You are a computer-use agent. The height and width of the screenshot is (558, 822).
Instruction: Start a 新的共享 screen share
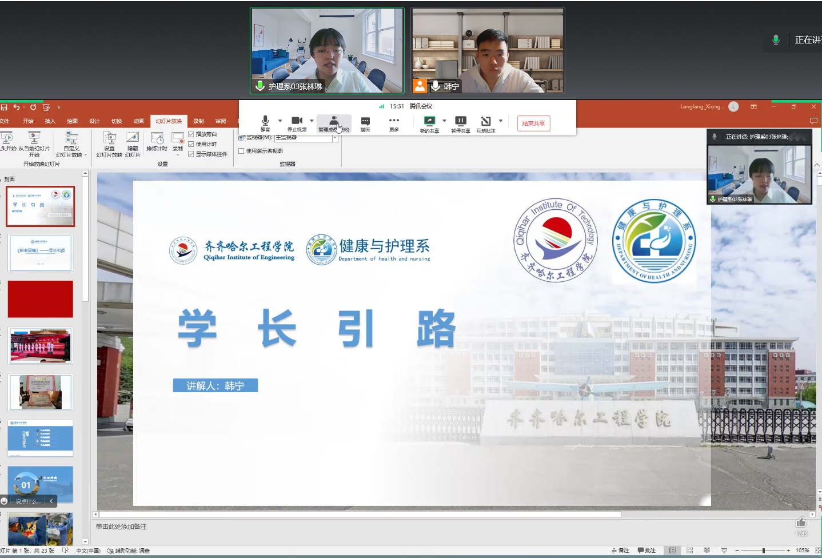coord(429,123)
